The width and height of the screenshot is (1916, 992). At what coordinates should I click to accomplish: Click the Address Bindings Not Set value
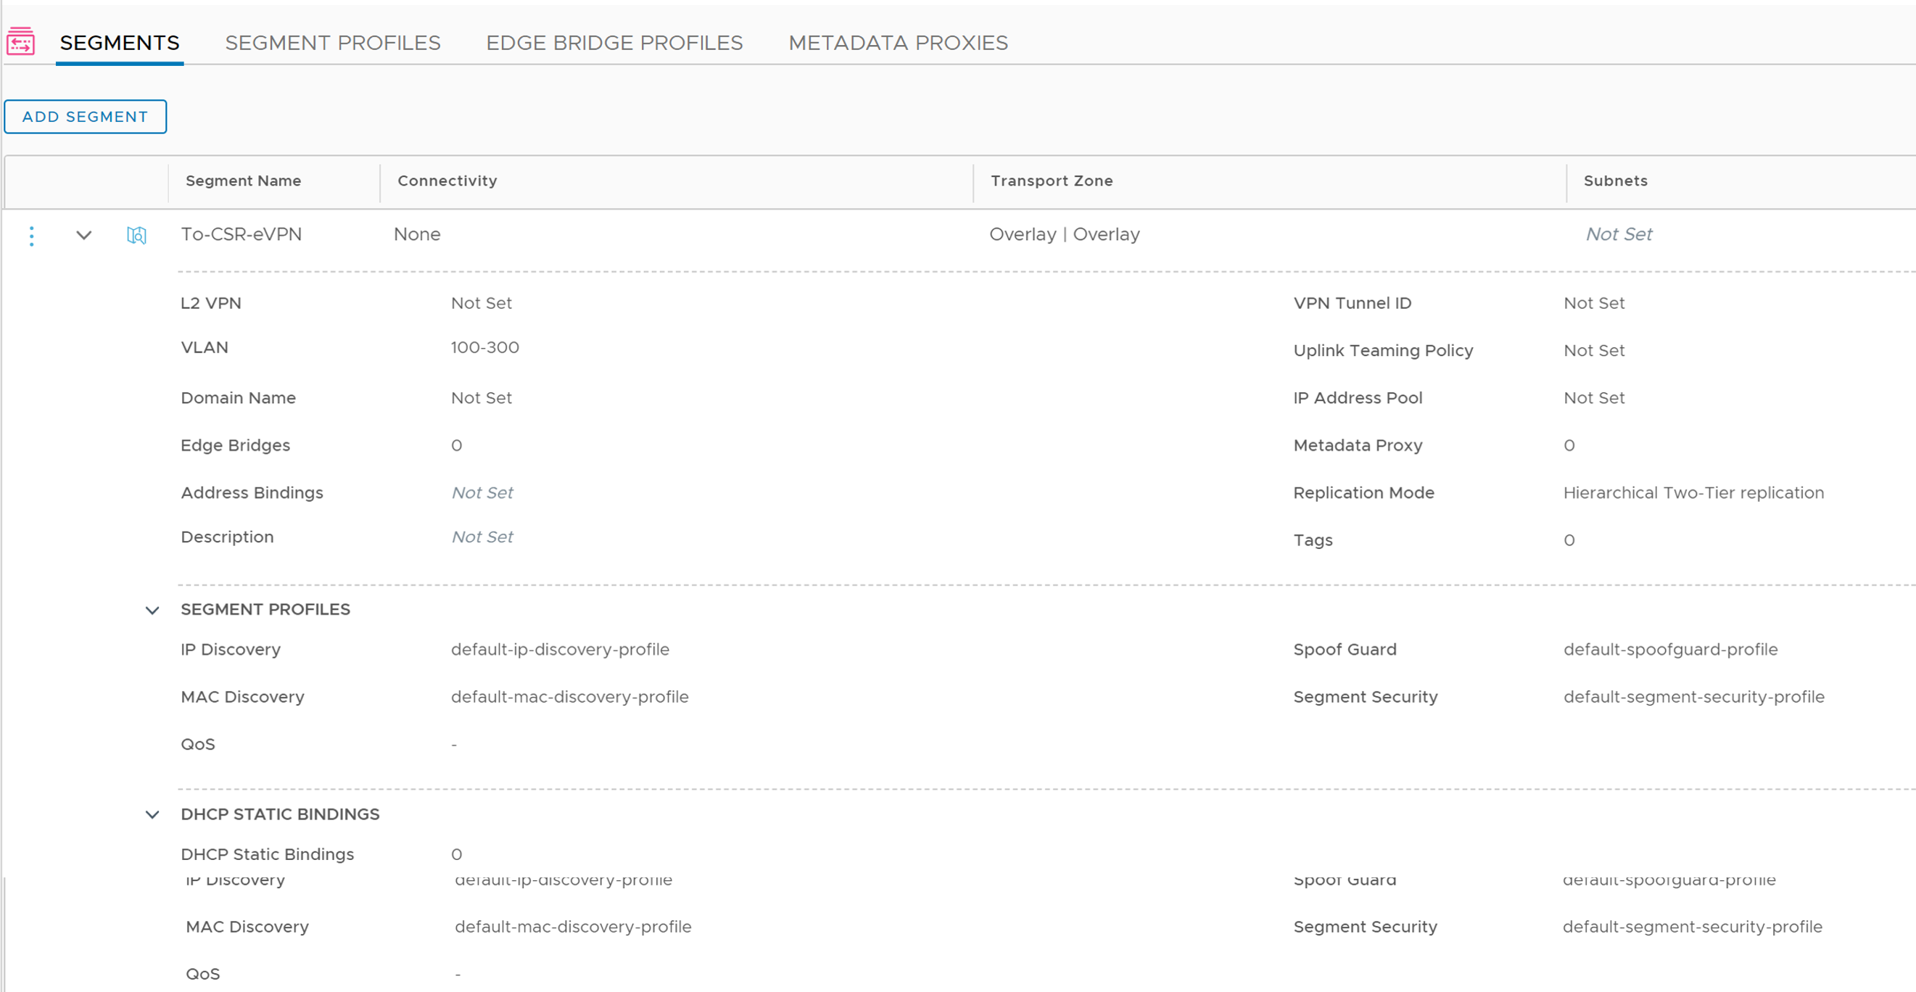482,492
